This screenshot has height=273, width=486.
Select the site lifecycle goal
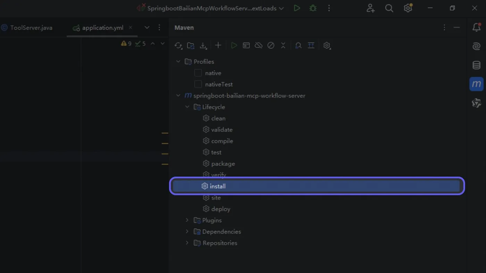tap(211, 197)
